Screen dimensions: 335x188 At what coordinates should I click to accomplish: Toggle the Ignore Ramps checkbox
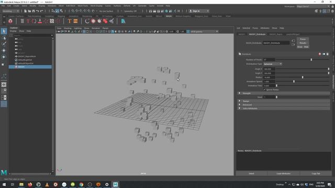tap(264, 90)
